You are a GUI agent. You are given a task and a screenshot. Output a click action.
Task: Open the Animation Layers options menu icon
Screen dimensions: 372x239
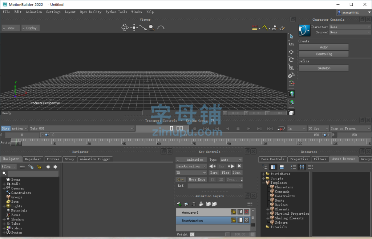[250, 204]
